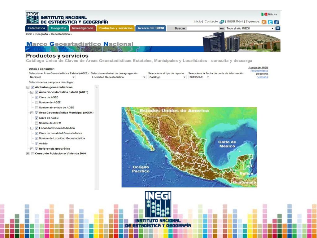
Task: Click the Inicio breadcrumb link
Action: pyautogui.click(x=29, y=34)
